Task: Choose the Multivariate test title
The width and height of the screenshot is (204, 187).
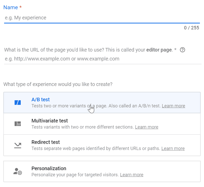Action: pos(49,121)
